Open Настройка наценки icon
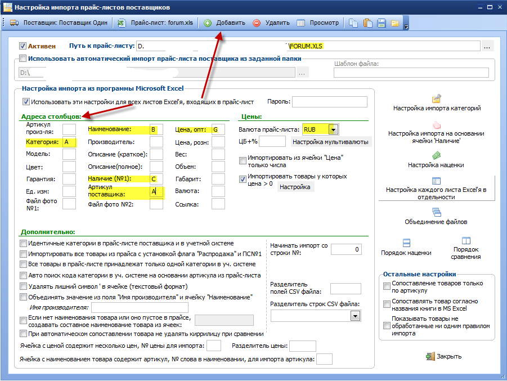The width and height of the screenshot is (507, 381). pyautogui.click(x=436, y=155)
